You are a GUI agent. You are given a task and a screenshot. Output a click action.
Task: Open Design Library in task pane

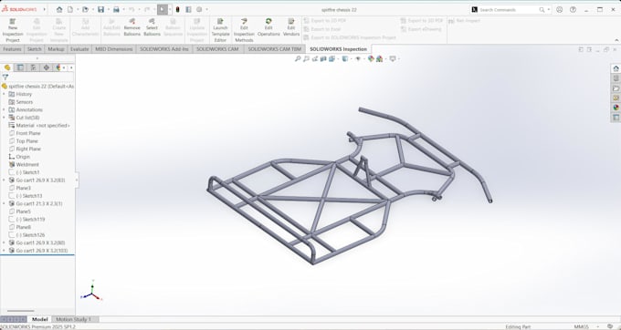tap(616, 78)
